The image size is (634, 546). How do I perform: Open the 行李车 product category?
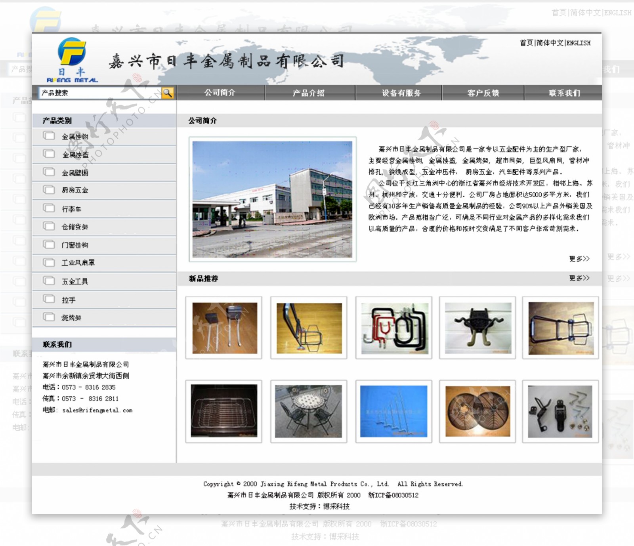pos(71,209)
